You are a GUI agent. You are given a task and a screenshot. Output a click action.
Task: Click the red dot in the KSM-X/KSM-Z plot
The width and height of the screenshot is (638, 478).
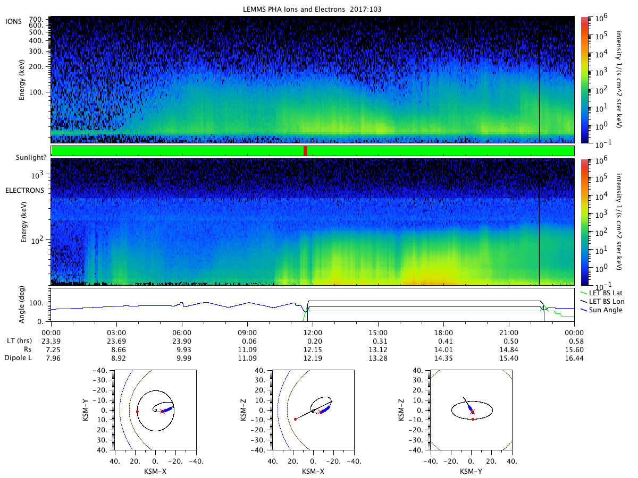click(295, 419)
